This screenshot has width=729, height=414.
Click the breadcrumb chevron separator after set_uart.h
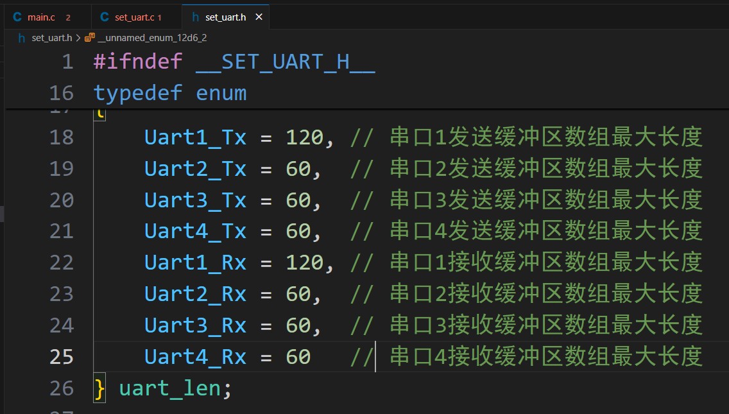coord(78,38)
